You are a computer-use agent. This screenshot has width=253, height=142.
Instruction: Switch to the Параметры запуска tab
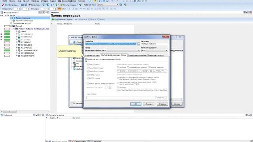click(x=156, y=55)
